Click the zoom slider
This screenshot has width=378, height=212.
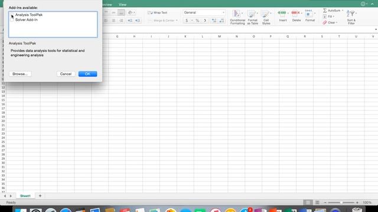tap(341, 203)
